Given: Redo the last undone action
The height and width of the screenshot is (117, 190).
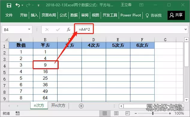Looking at the screenshot, I should pyautogui.click(x=28, y=5).
